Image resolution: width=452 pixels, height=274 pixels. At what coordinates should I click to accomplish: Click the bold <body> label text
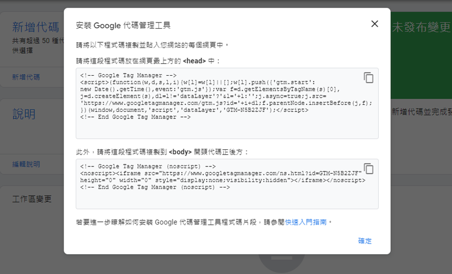[180, 152]
